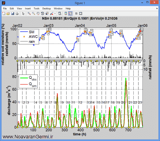Image resolution: width=160 pixels, height=141 pixels.
Task: Click the Jan04 date label
Action: coord(80,26)
